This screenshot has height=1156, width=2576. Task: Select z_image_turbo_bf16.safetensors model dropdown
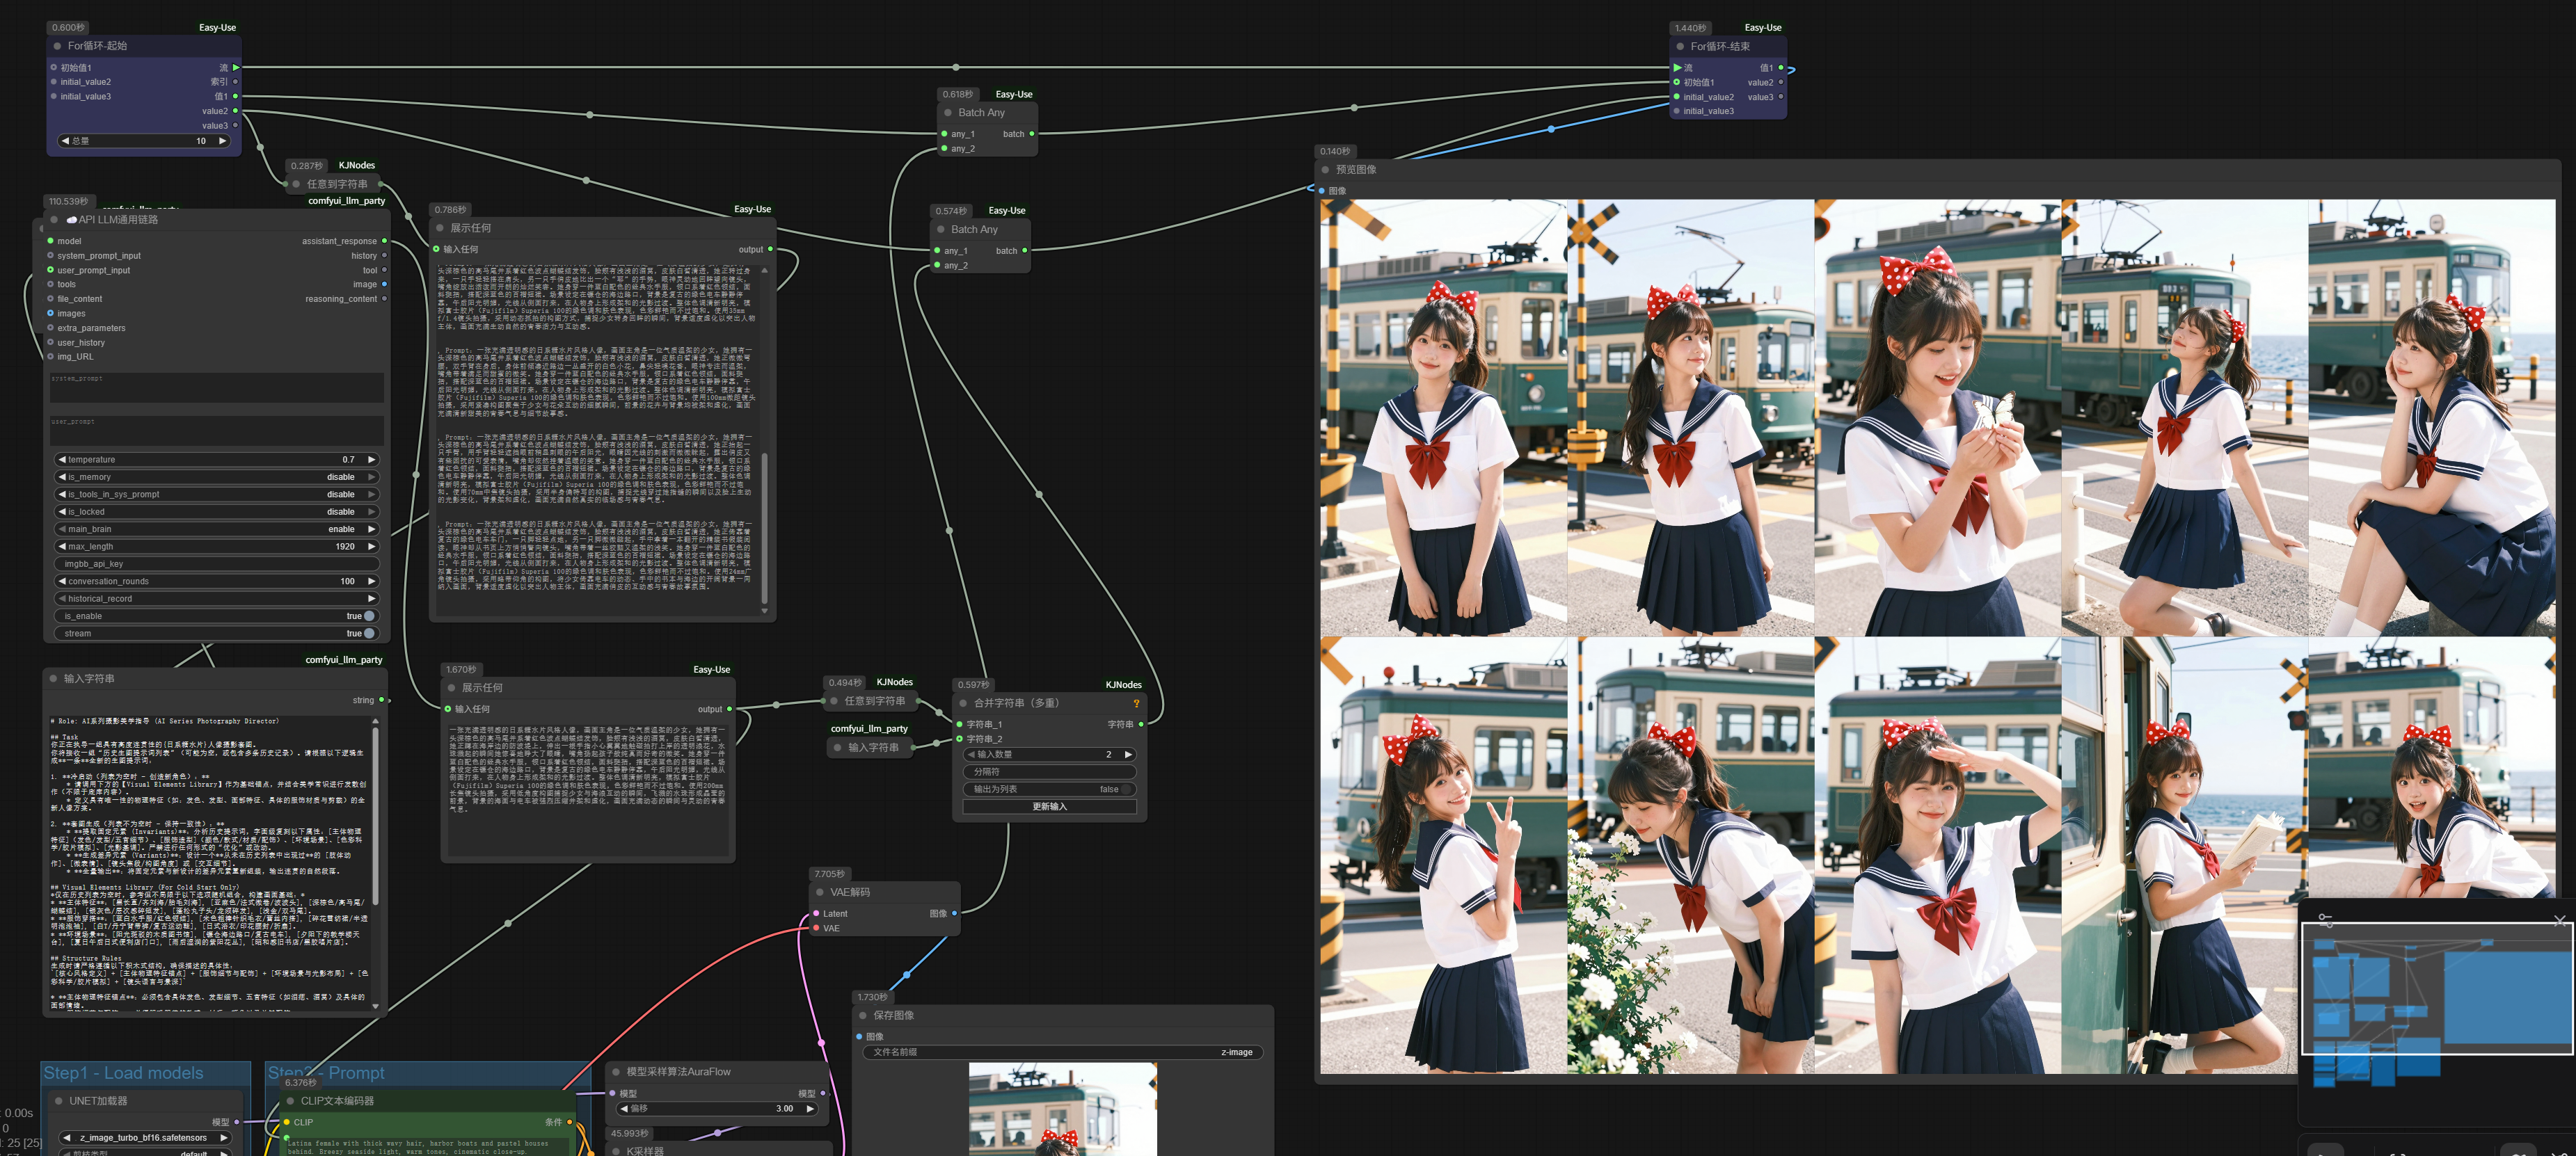[143, 1137]
